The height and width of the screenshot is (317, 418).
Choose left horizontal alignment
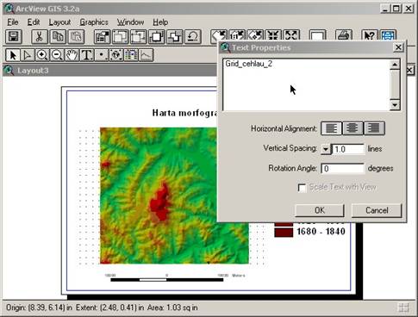click(331, 128)
